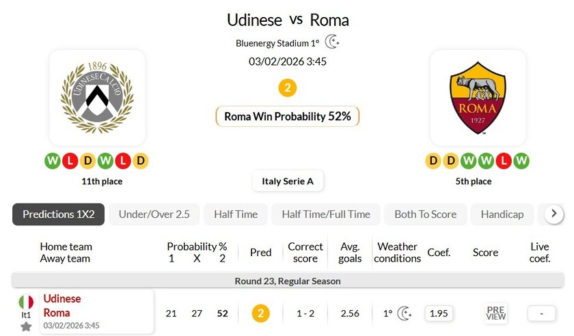Screen dimensions: 574x336
Task: Click the Roma club crest logo
Action: coord(478,97)
